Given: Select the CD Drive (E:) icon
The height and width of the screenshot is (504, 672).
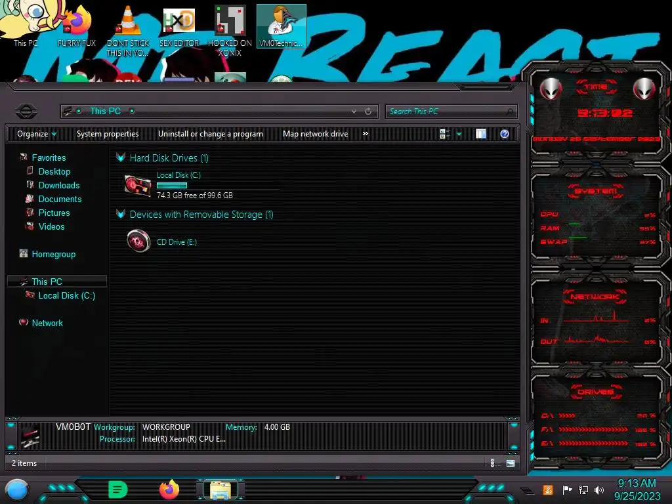Looking at the screenshot, I should click(x=138, y=241).
